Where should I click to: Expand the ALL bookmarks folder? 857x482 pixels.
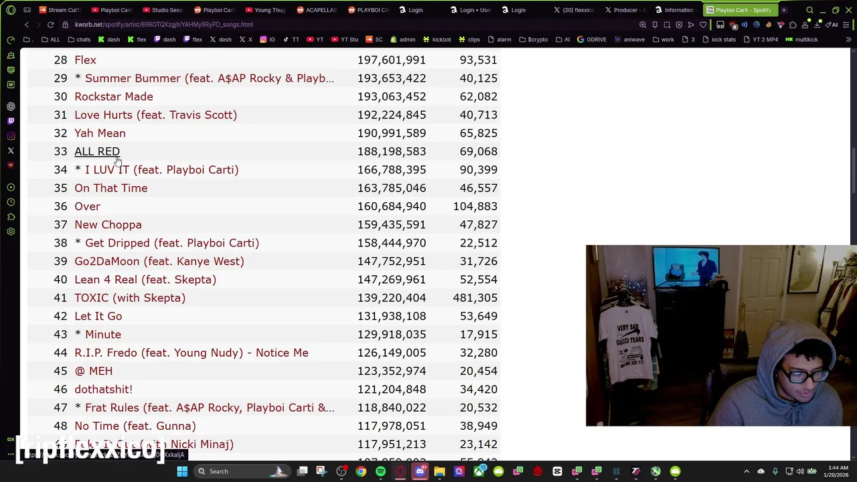click(x=50, y=39)
